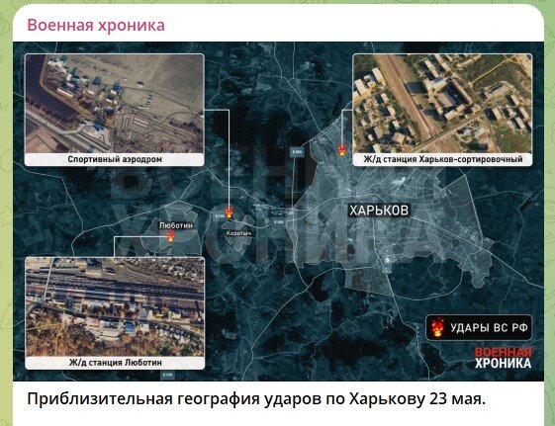This screenshot has width=555, height=426.
Task: Click the strike fire marker north of Харьков
Action: 342,149
